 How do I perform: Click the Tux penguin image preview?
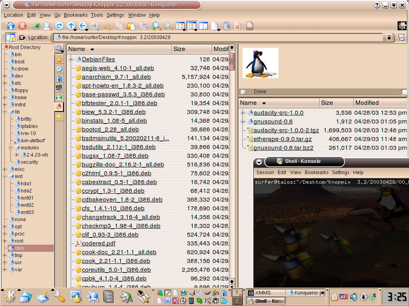point(260,63)
